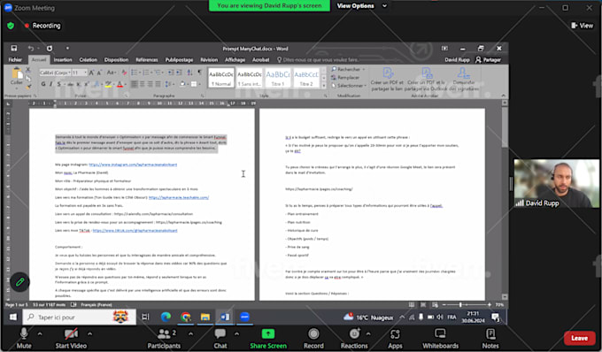Image resolution: width=602 pixels, height=352 pixels.
Task: Expand video options arrow next to Start Video
Action: pos(89,334)
